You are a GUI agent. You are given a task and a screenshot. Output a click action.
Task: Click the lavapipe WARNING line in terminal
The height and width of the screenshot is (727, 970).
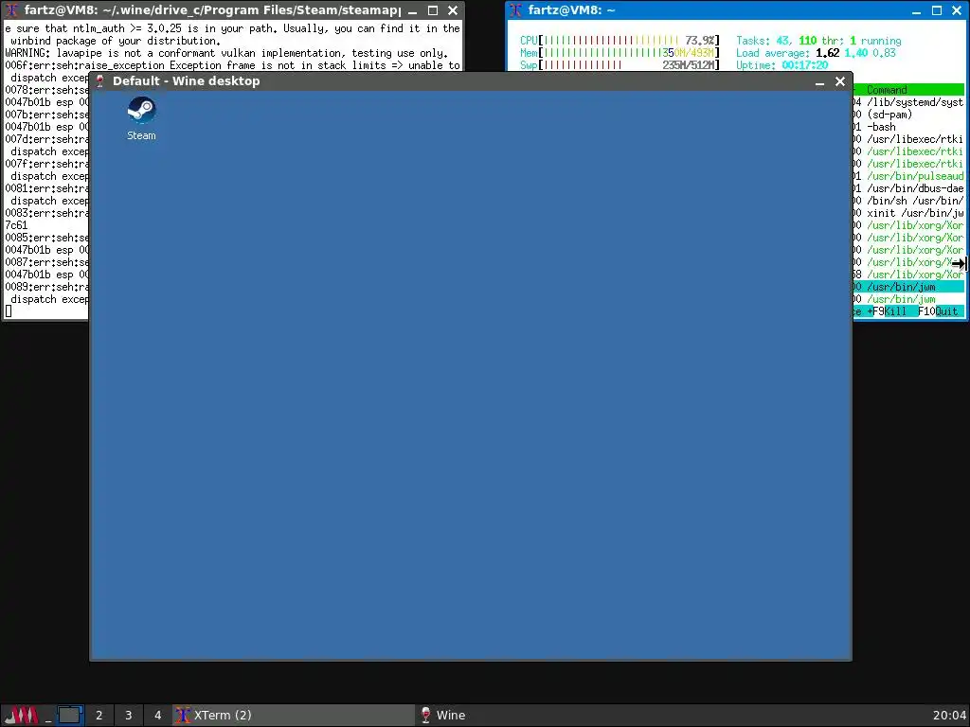[x=225, y=53]
